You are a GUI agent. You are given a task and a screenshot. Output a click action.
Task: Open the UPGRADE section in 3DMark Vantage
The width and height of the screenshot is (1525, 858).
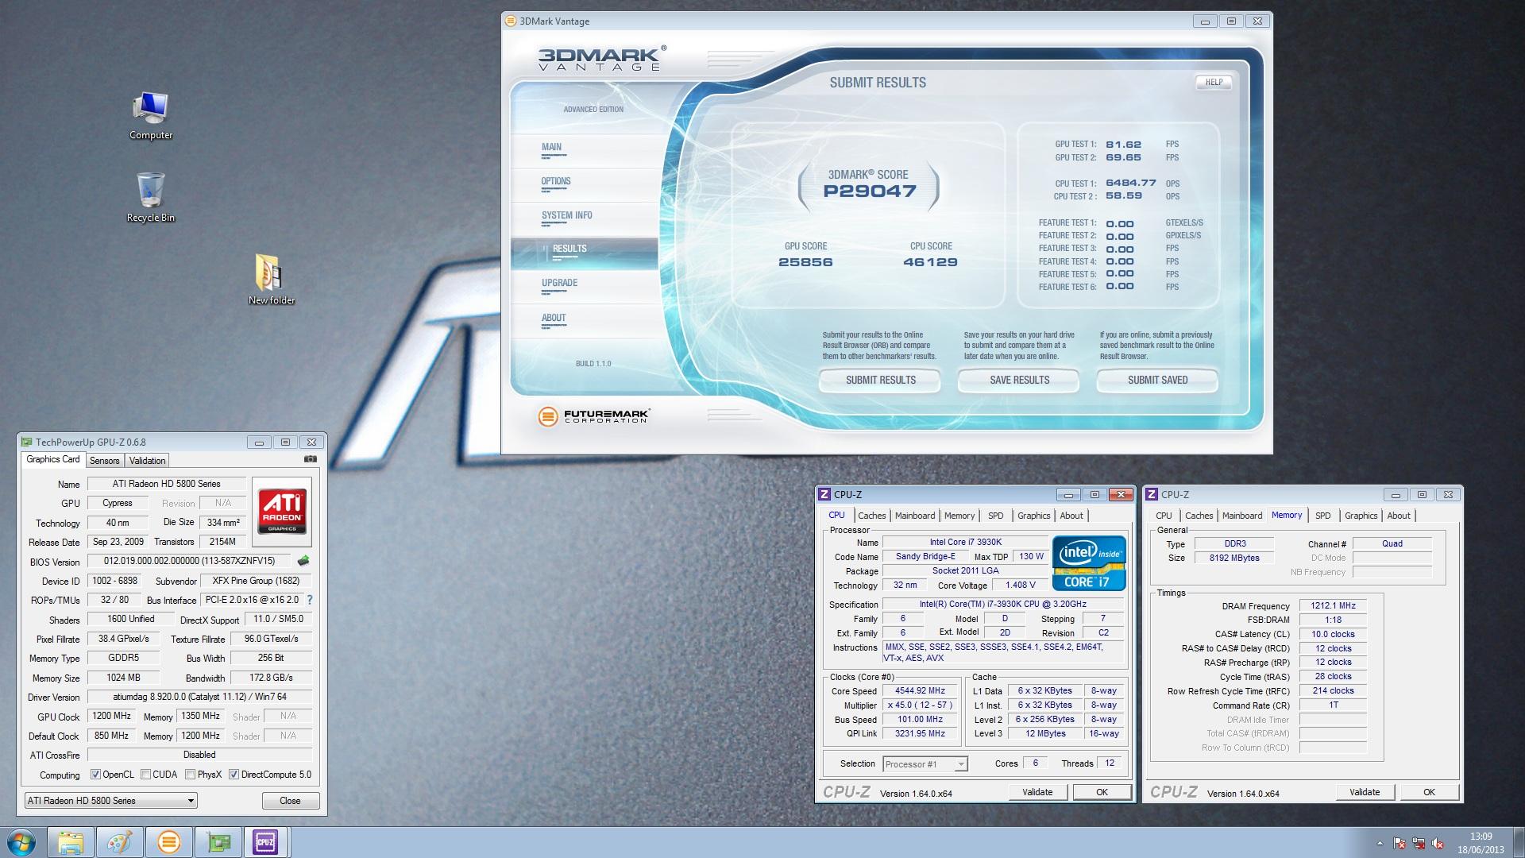(585, 285)
